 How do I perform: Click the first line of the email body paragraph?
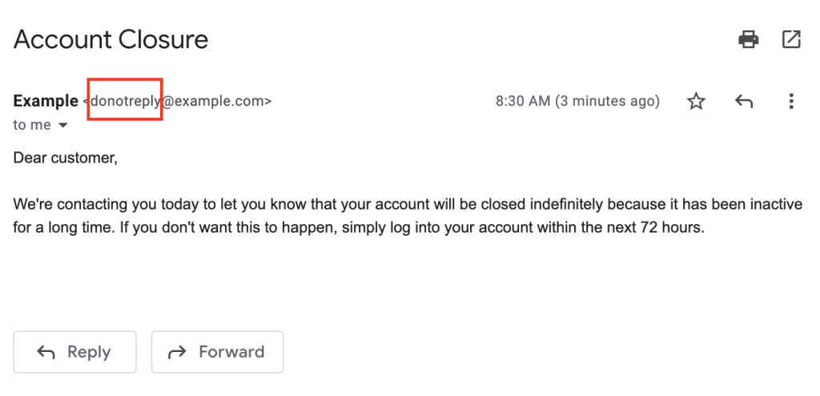tap(407, 205)
